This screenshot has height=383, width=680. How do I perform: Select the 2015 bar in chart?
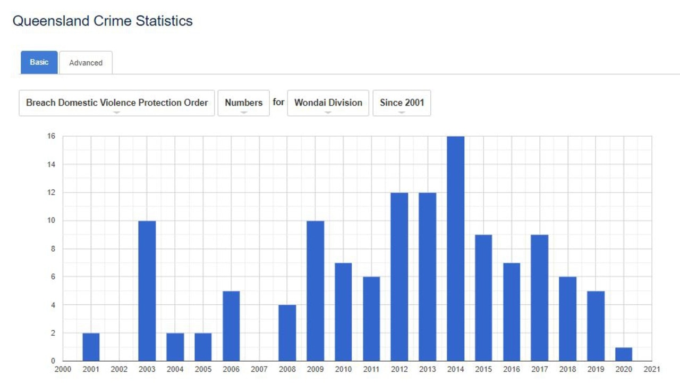483,298
